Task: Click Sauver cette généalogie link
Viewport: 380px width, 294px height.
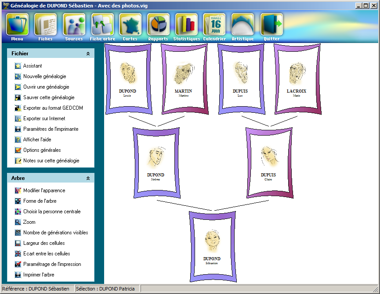Action: 49,97
